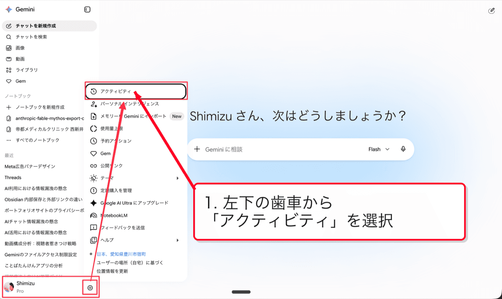Image resolution: width=502 pixels, height=299 pixels.
Task: Click the plus icon in prompt box
Action: (x=197, y=149)
